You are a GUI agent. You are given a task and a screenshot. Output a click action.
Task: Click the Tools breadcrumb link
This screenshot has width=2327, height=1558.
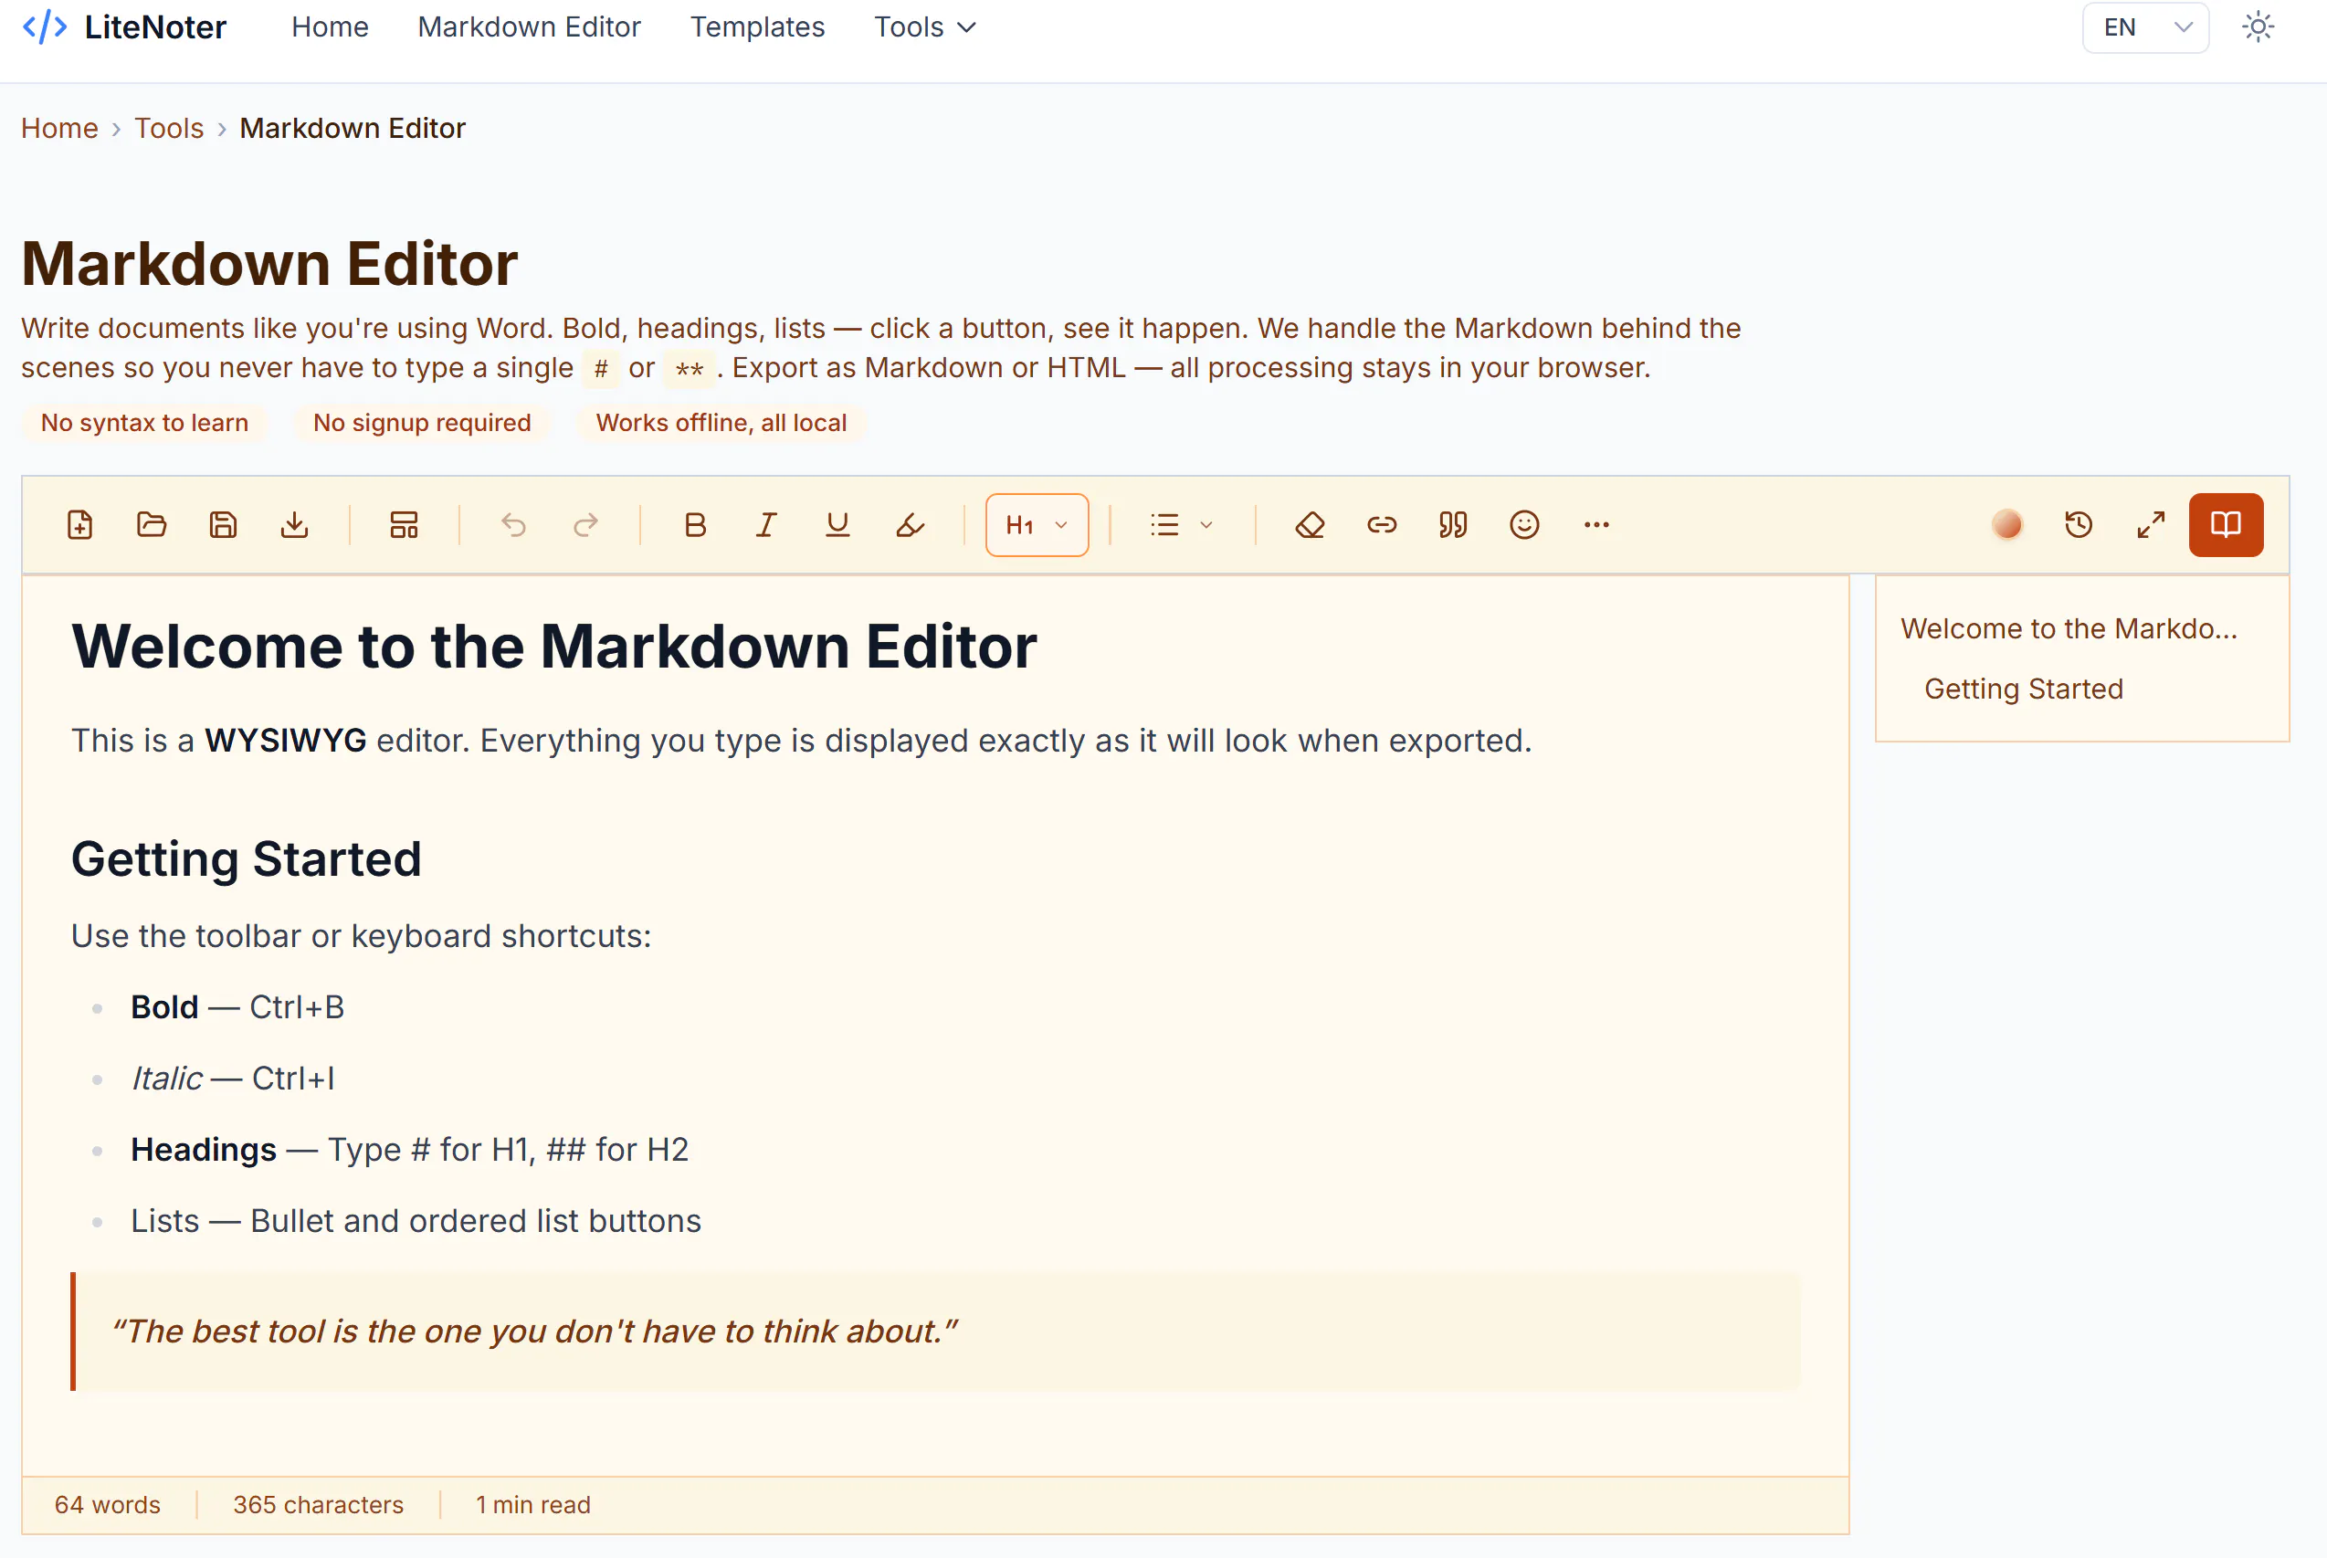pos(169,128)
